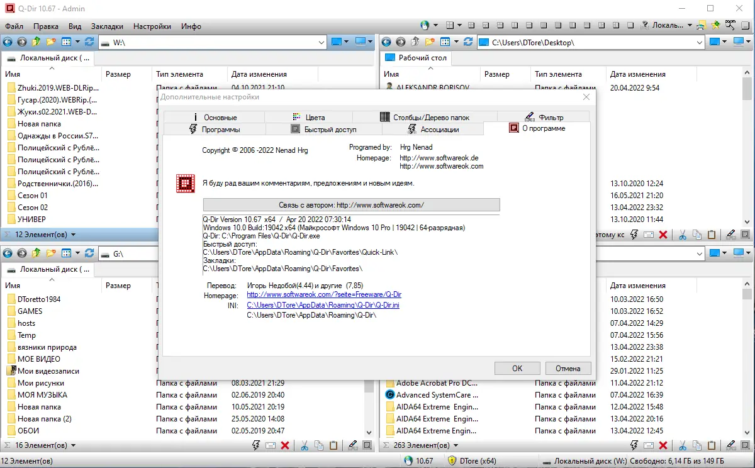The width and height of the screenshot is (755, 468).
Task: Click Back arrow in G:\ pane
Action: (8, 253)
